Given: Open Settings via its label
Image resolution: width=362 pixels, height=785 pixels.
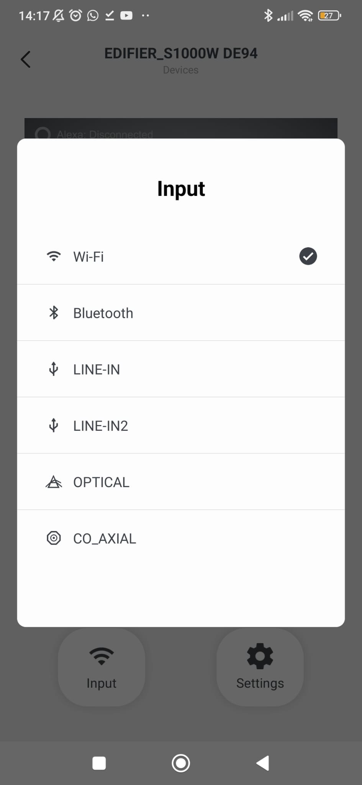Looking at the screenshot, I should tap(260, 683).
